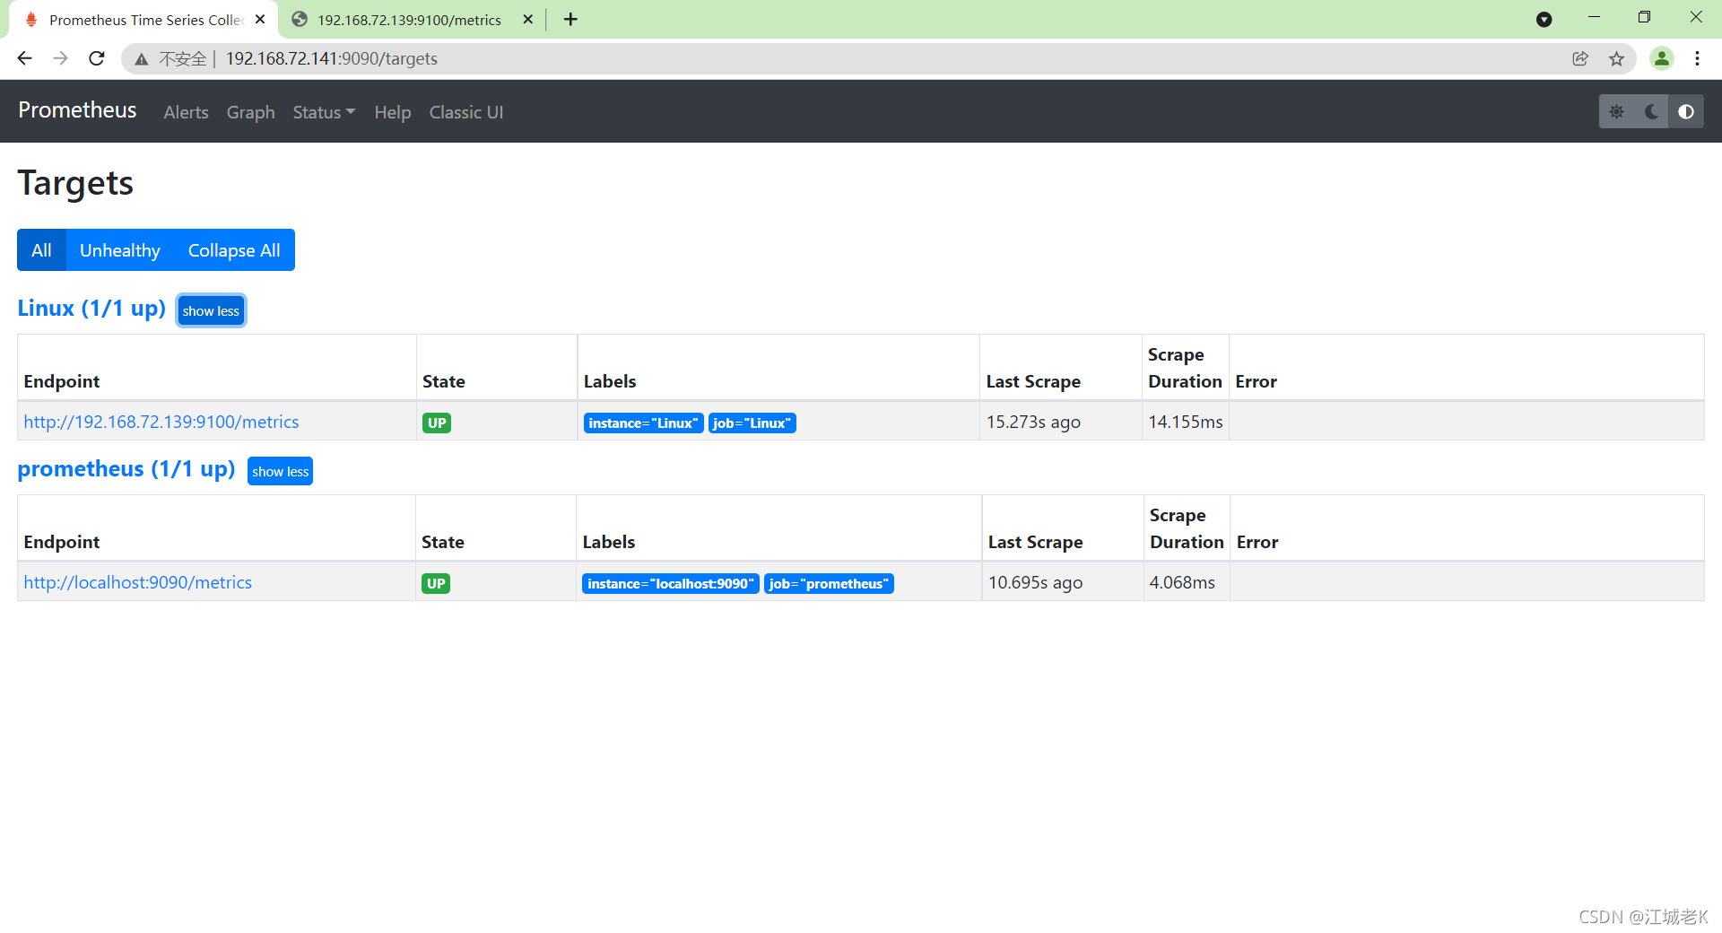This screenshot has width=1722, height=933.
Task: Open the browser profile avatar
Action: click(1661, 58)
